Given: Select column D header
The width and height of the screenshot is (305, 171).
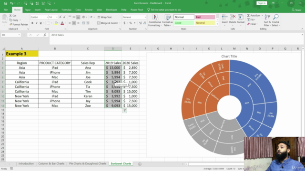Looking at the screenshot, I should coord(113,48).
